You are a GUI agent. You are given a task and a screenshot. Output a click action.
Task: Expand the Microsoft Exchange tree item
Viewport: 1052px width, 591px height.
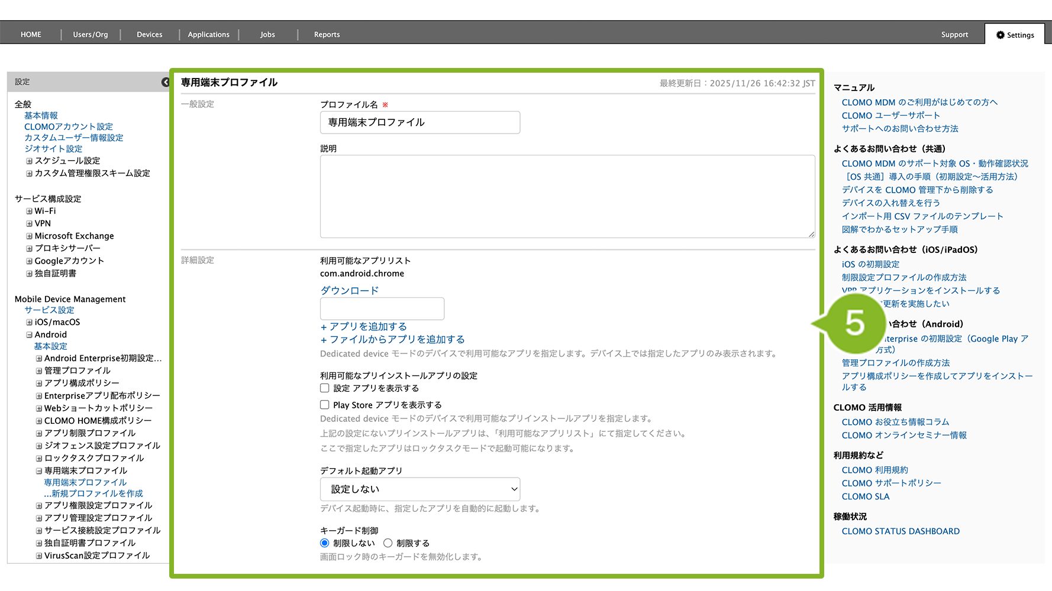74,236
